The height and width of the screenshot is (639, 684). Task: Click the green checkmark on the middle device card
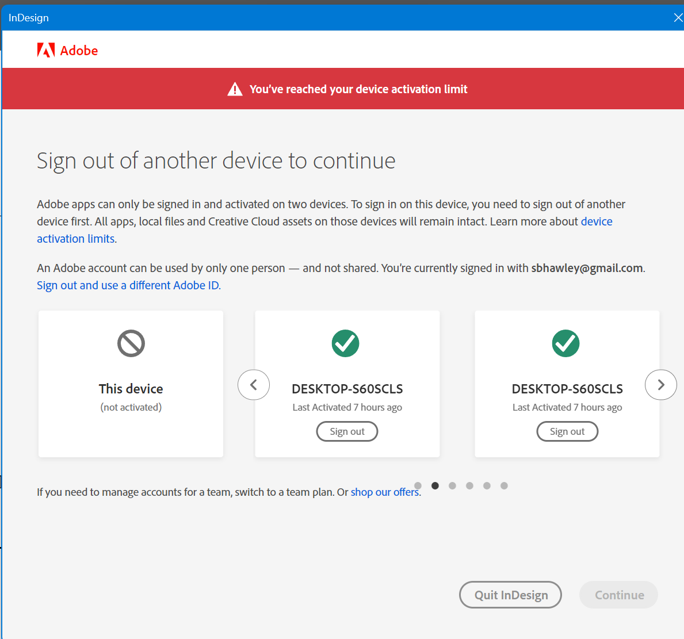346,343
